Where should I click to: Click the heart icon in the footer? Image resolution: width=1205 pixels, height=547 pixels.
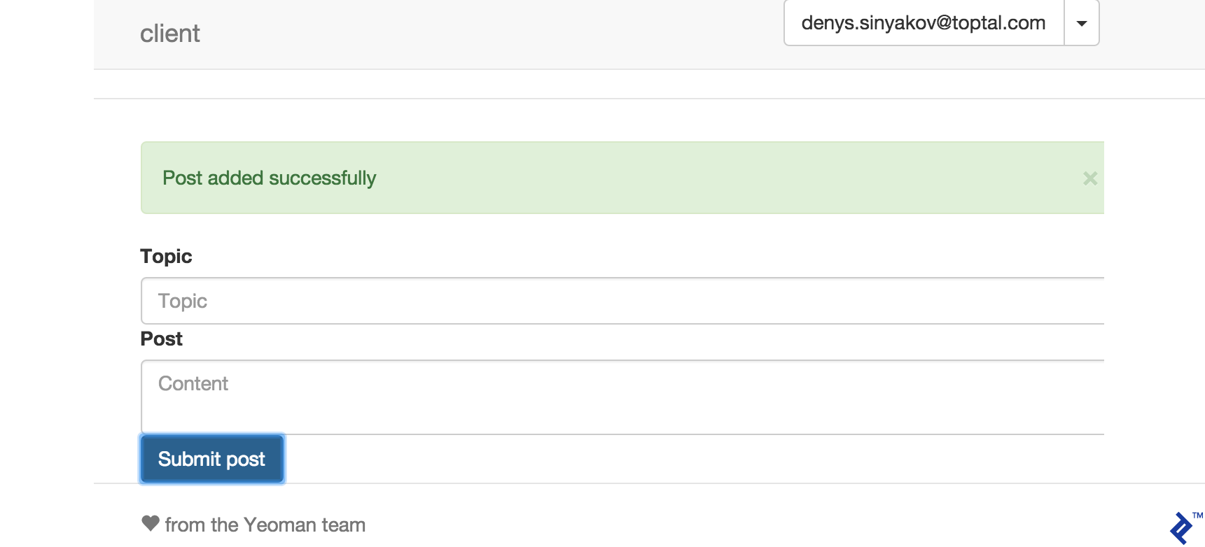151,523
